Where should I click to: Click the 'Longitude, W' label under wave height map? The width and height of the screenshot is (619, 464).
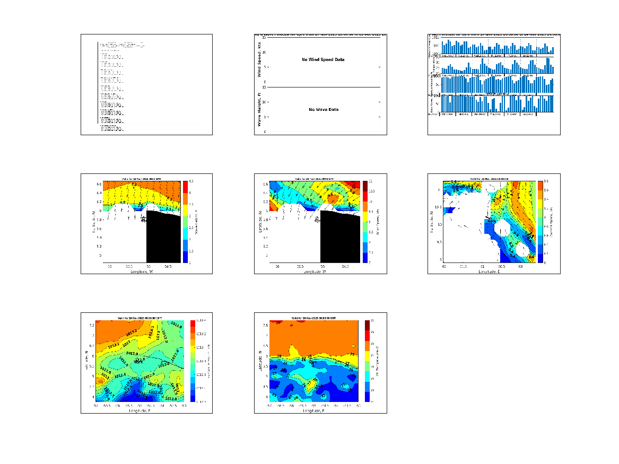(142, 272)
